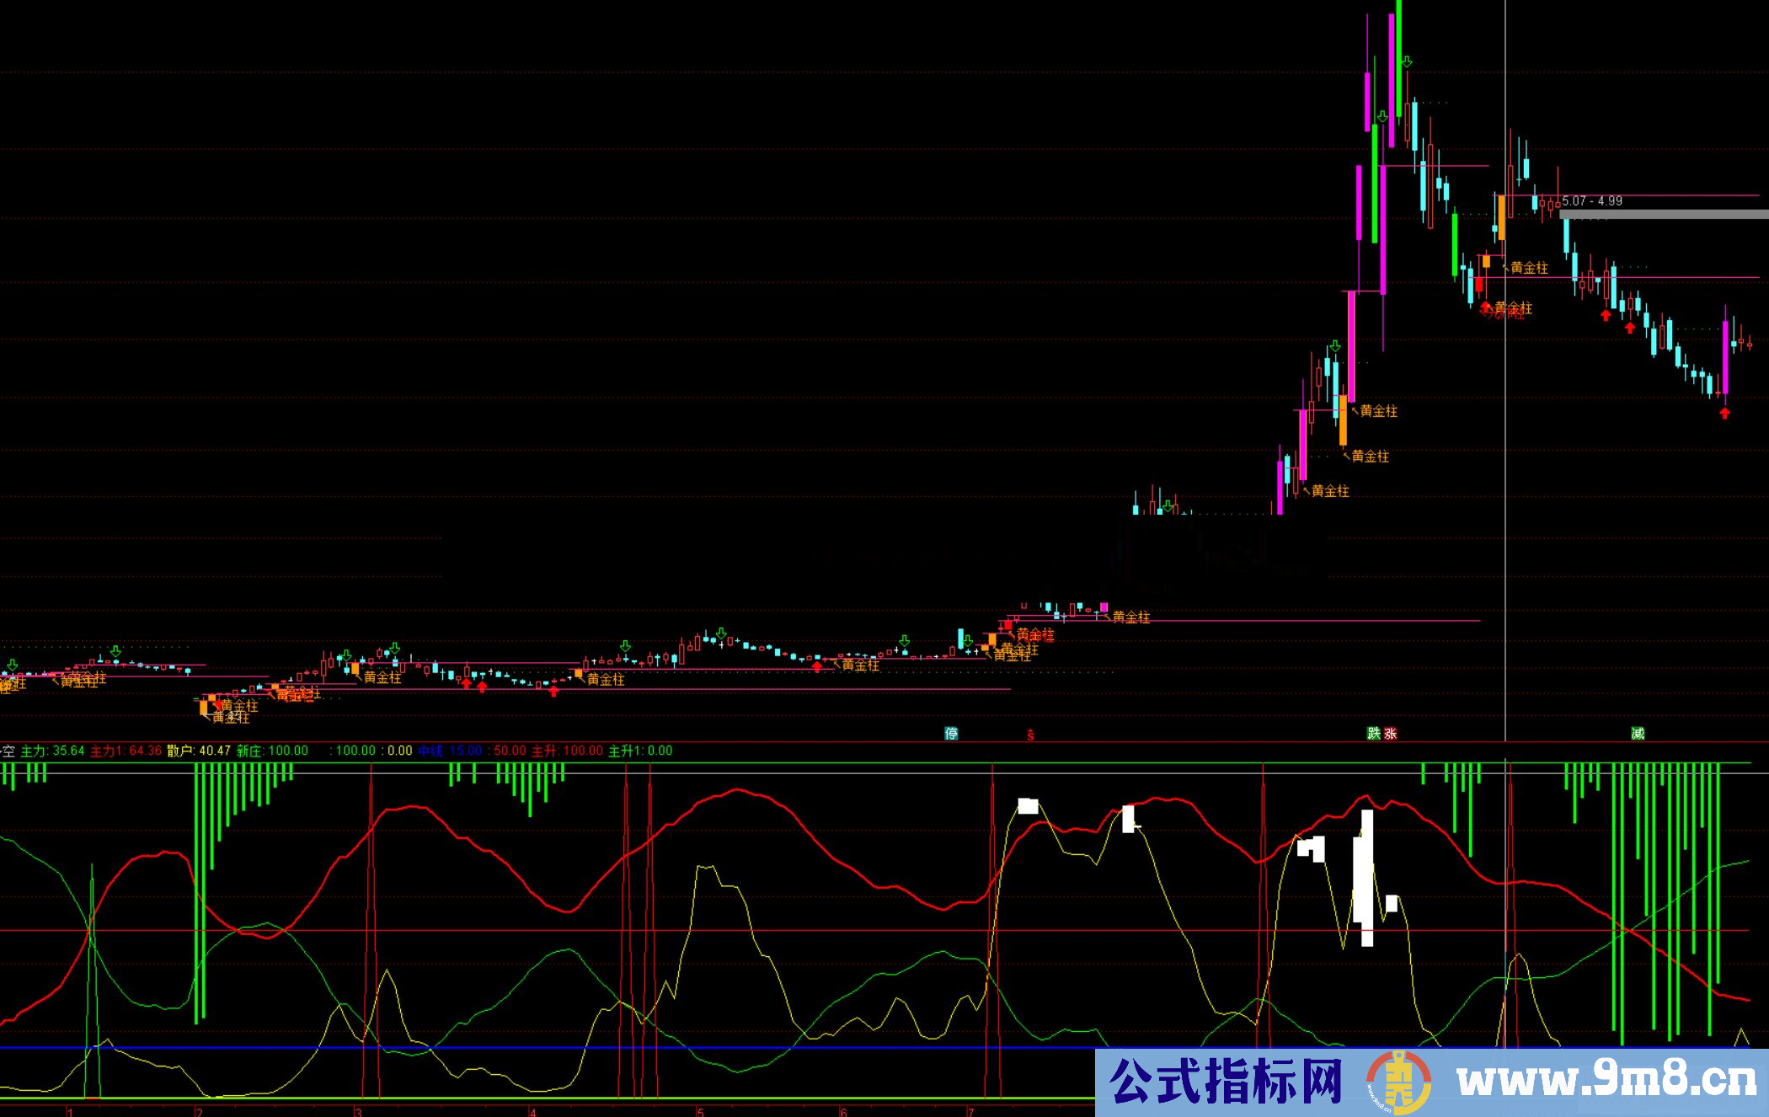This screenshot has height=1117, width=1769.
Task: Select the 主升1 indicator value label
Action: pyautogui.click(x=640, y=751)
